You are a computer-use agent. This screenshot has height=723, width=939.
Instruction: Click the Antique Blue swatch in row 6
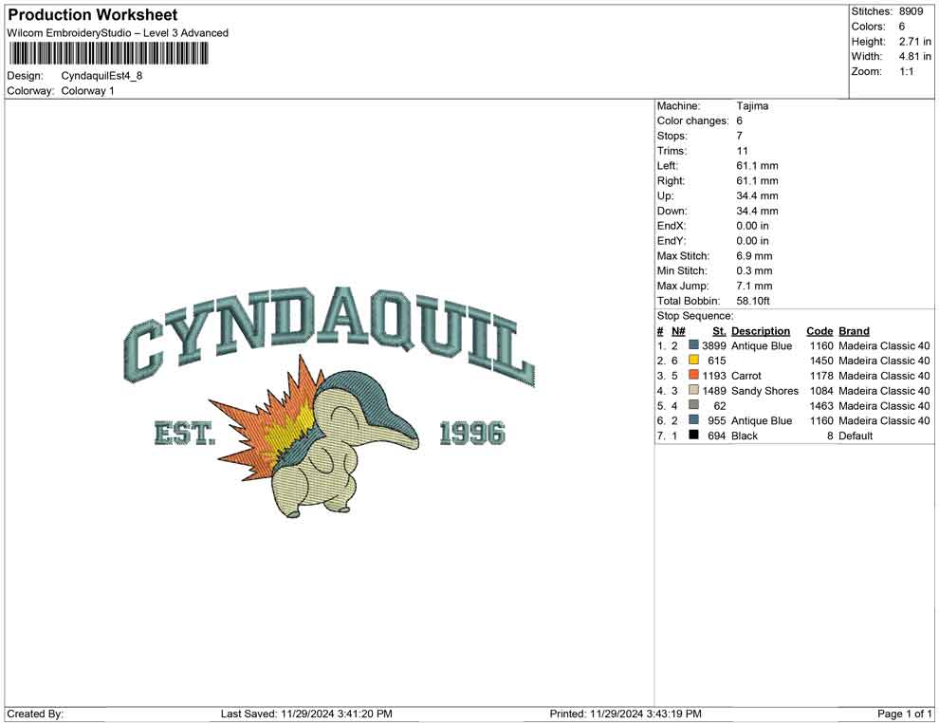(693, 420)
